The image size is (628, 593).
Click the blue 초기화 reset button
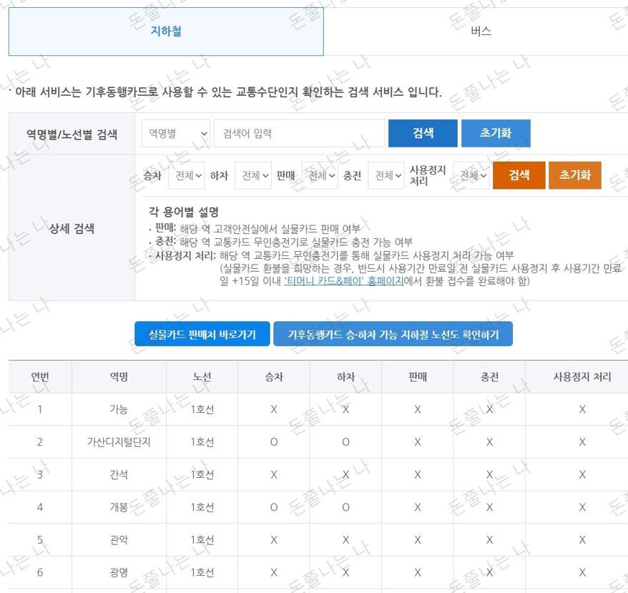click(496, 133)
